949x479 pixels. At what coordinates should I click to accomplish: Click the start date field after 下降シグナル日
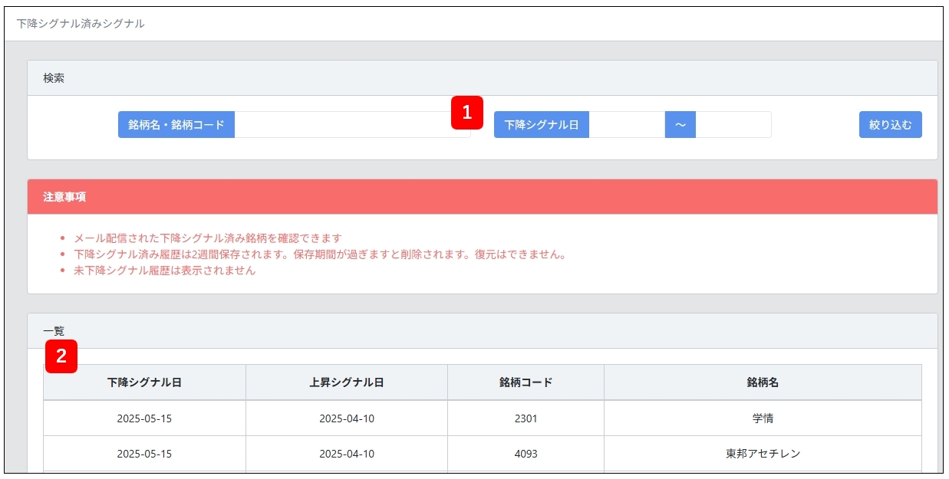(x=626, y=125)
